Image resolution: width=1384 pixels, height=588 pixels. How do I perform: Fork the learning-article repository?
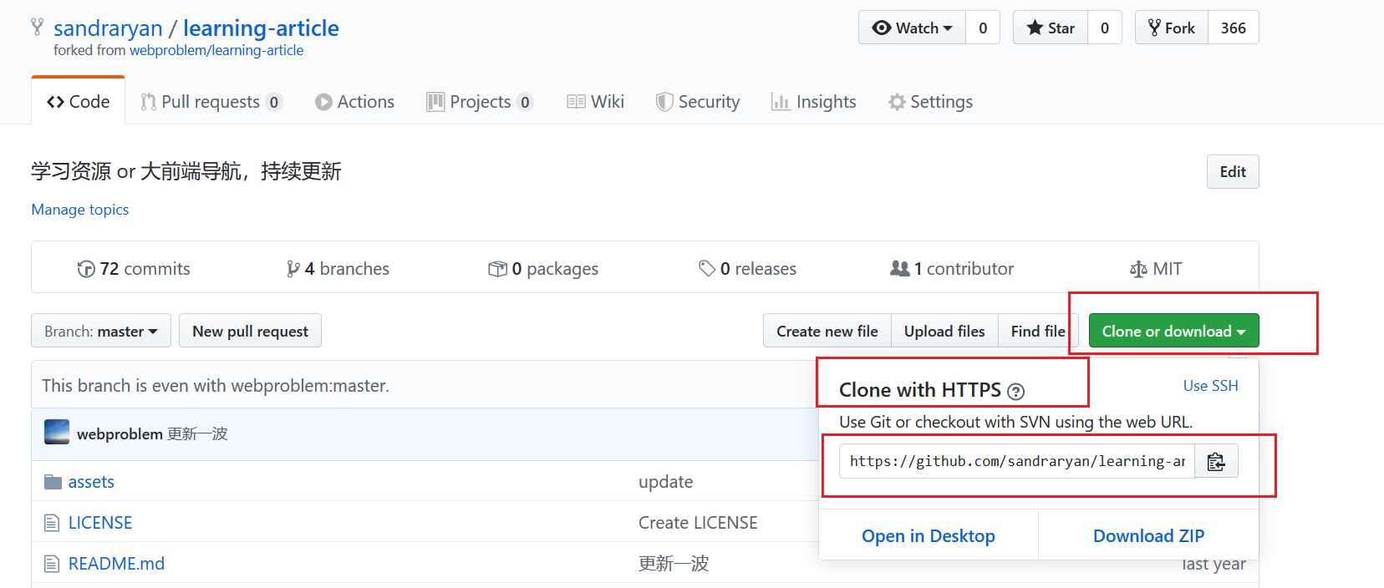coord(1171,28)
